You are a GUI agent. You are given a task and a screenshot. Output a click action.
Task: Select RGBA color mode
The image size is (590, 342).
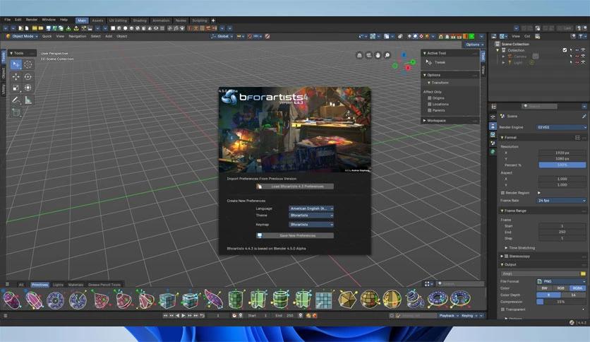pyautogui.click(x=578, y=288)
